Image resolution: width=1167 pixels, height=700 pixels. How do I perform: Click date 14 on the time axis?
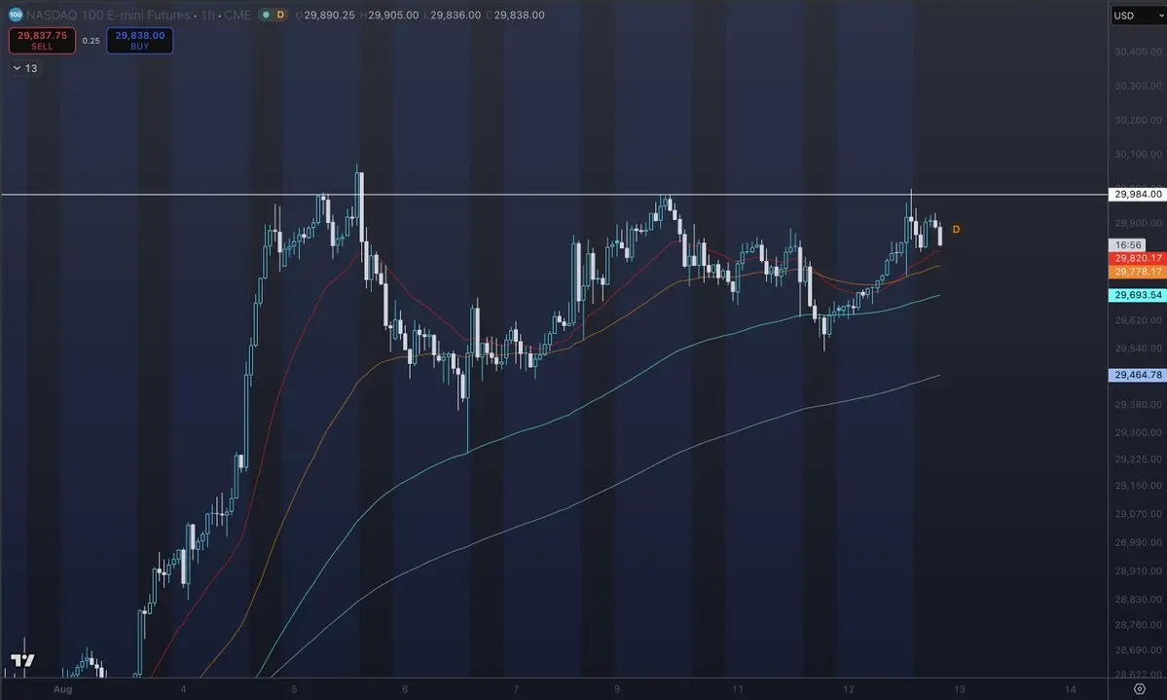[1071, 689]
